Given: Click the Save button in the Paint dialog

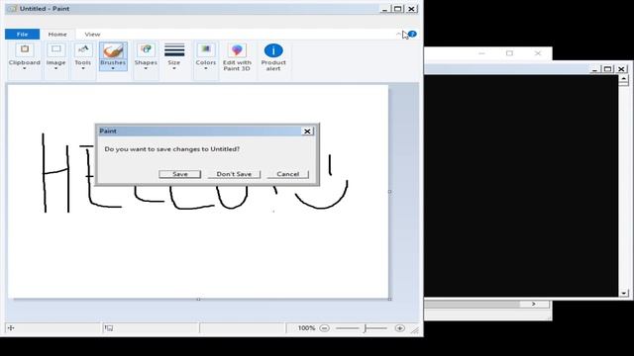Looking at the screenshot, I should pos(180,174).
